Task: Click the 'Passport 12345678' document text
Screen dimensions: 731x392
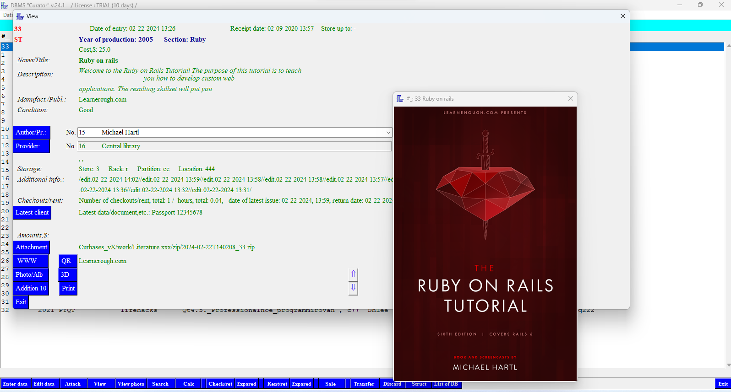Action: [177, 213]
